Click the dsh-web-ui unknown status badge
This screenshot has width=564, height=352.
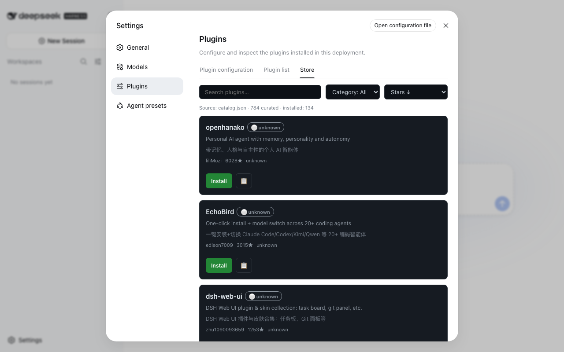(263, 297)
